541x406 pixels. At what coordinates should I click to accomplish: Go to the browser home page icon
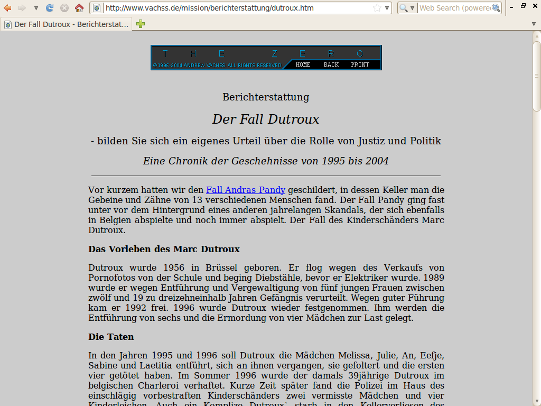click(x=79, y=7)
